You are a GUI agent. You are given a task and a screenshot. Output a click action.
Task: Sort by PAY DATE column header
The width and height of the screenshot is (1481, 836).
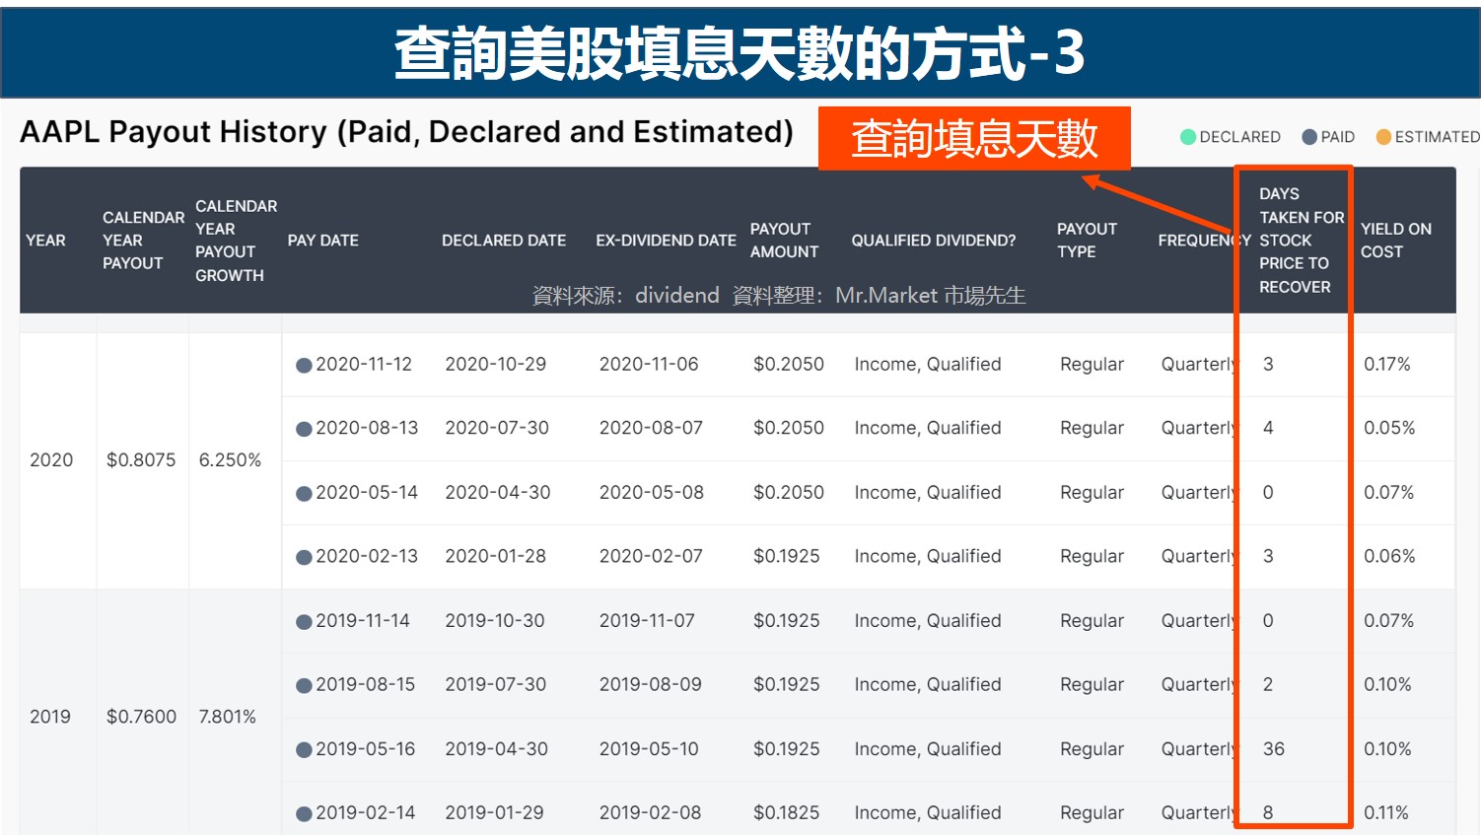pos(322,241)
